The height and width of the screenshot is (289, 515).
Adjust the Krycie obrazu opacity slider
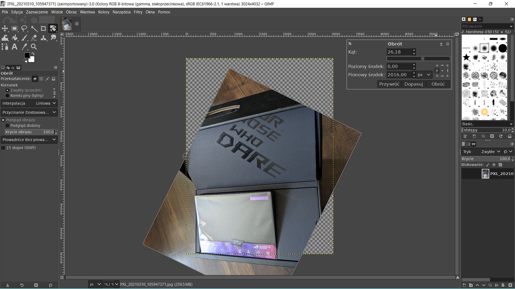[x=29, y=132]
